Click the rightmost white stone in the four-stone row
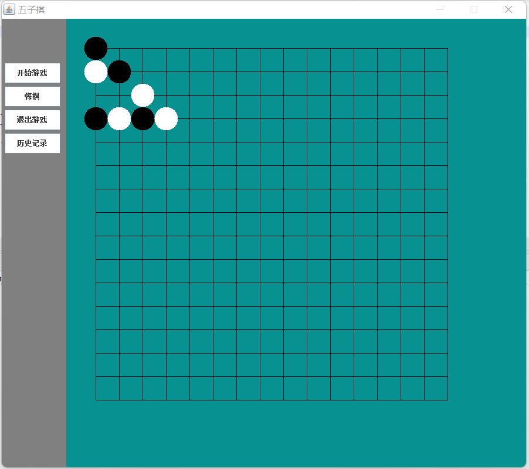Viewport: 529px width, 469px height. pyautogui.click(x=166, y=118)
